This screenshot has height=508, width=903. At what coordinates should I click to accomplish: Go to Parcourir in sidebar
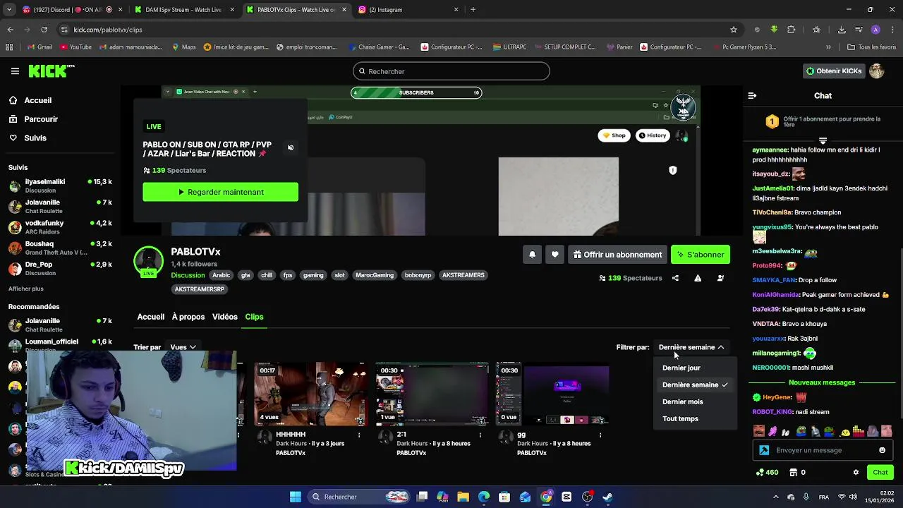[41, 119]
